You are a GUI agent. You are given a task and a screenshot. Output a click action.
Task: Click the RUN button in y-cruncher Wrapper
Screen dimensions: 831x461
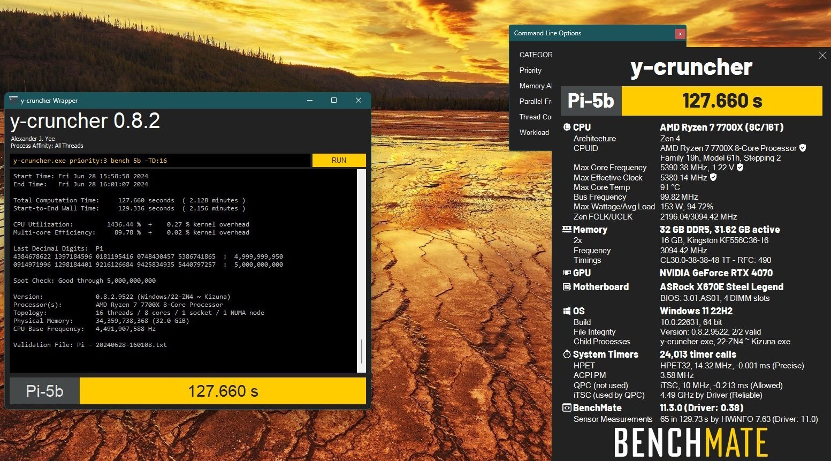coord(339,160)
